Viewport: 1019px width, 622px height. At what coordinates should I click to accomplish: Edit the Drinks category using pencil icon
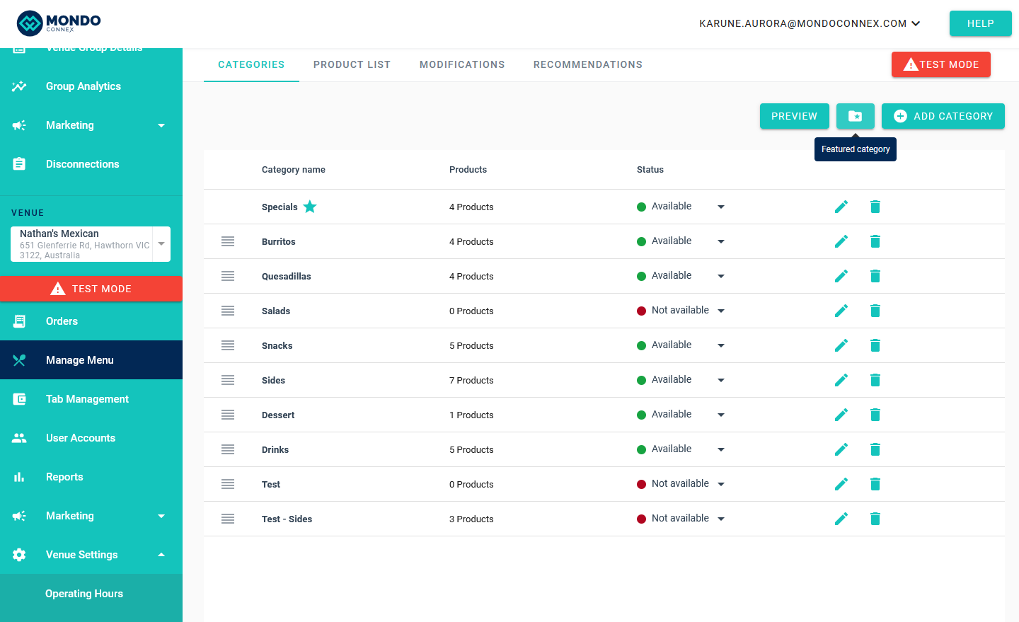coord(841,449)
